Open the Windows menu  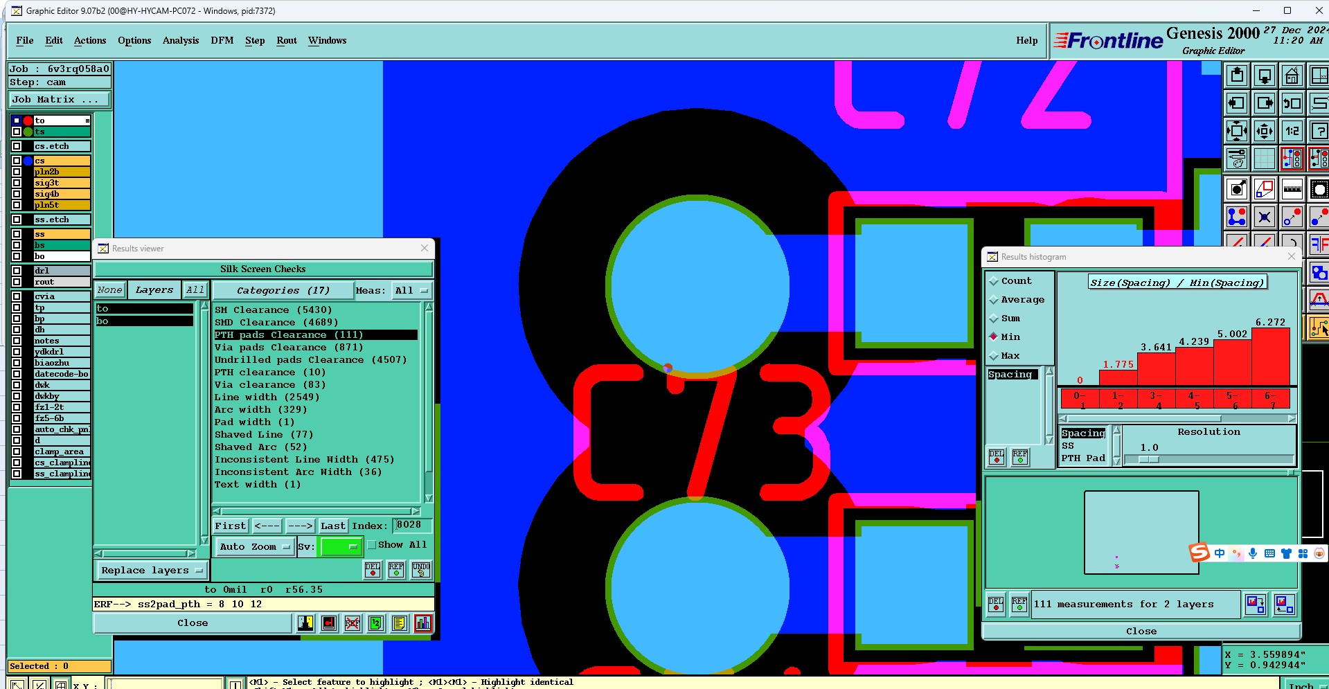(328, 41)
